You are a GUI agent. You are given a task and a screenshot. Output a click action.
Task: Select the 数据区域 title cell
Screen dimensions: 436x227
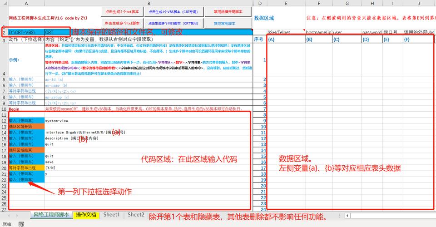tap(264, 18)
